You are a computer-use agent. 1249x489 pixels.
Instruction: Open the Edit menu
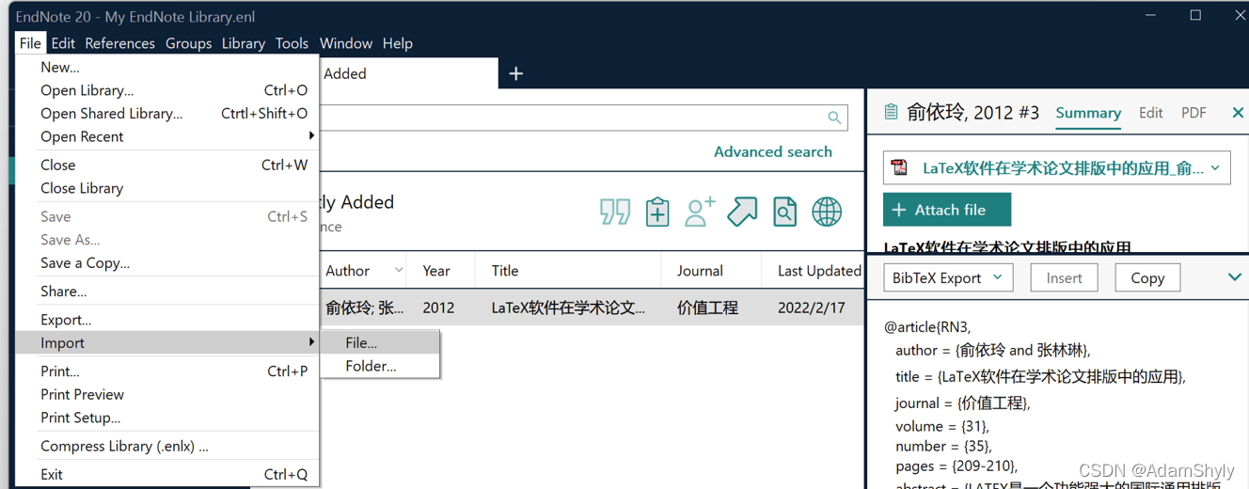tap(63, 43)
